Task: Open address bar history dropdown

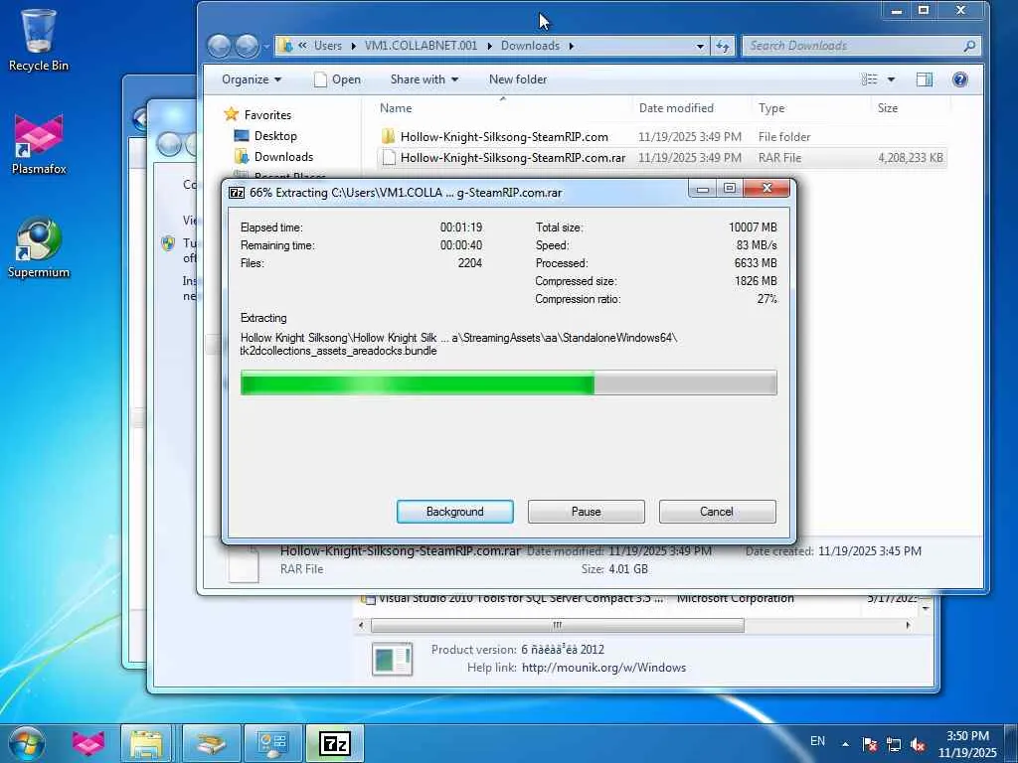Action: [x=700, y=46]
